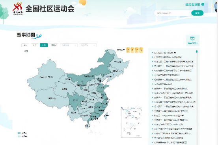Click the teal search button
This screenshot has height=145, width=218.
(x=197, y=13)
